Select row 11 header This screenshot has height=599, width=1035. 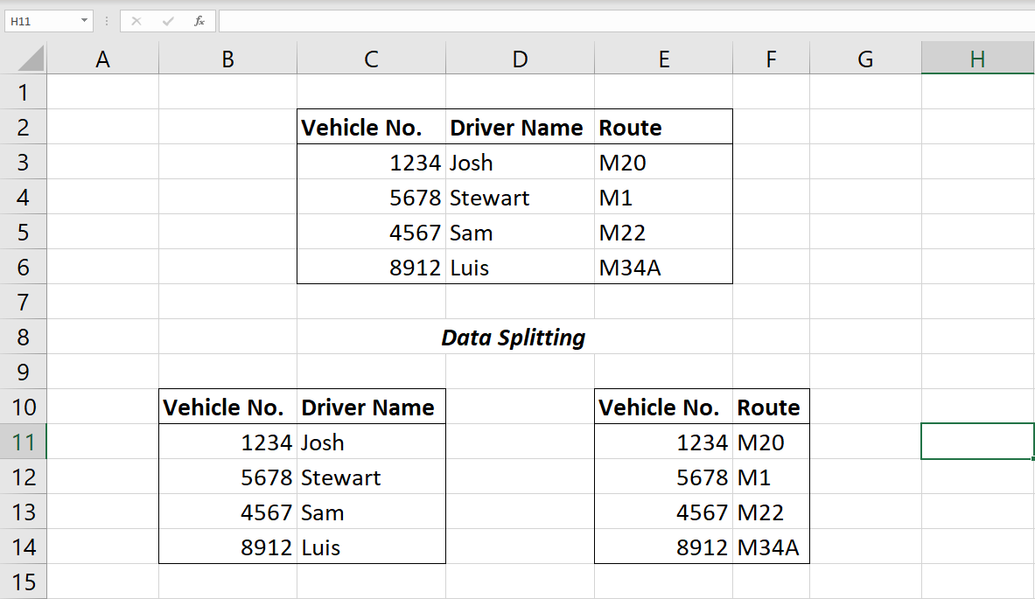(x=24, y=442)
